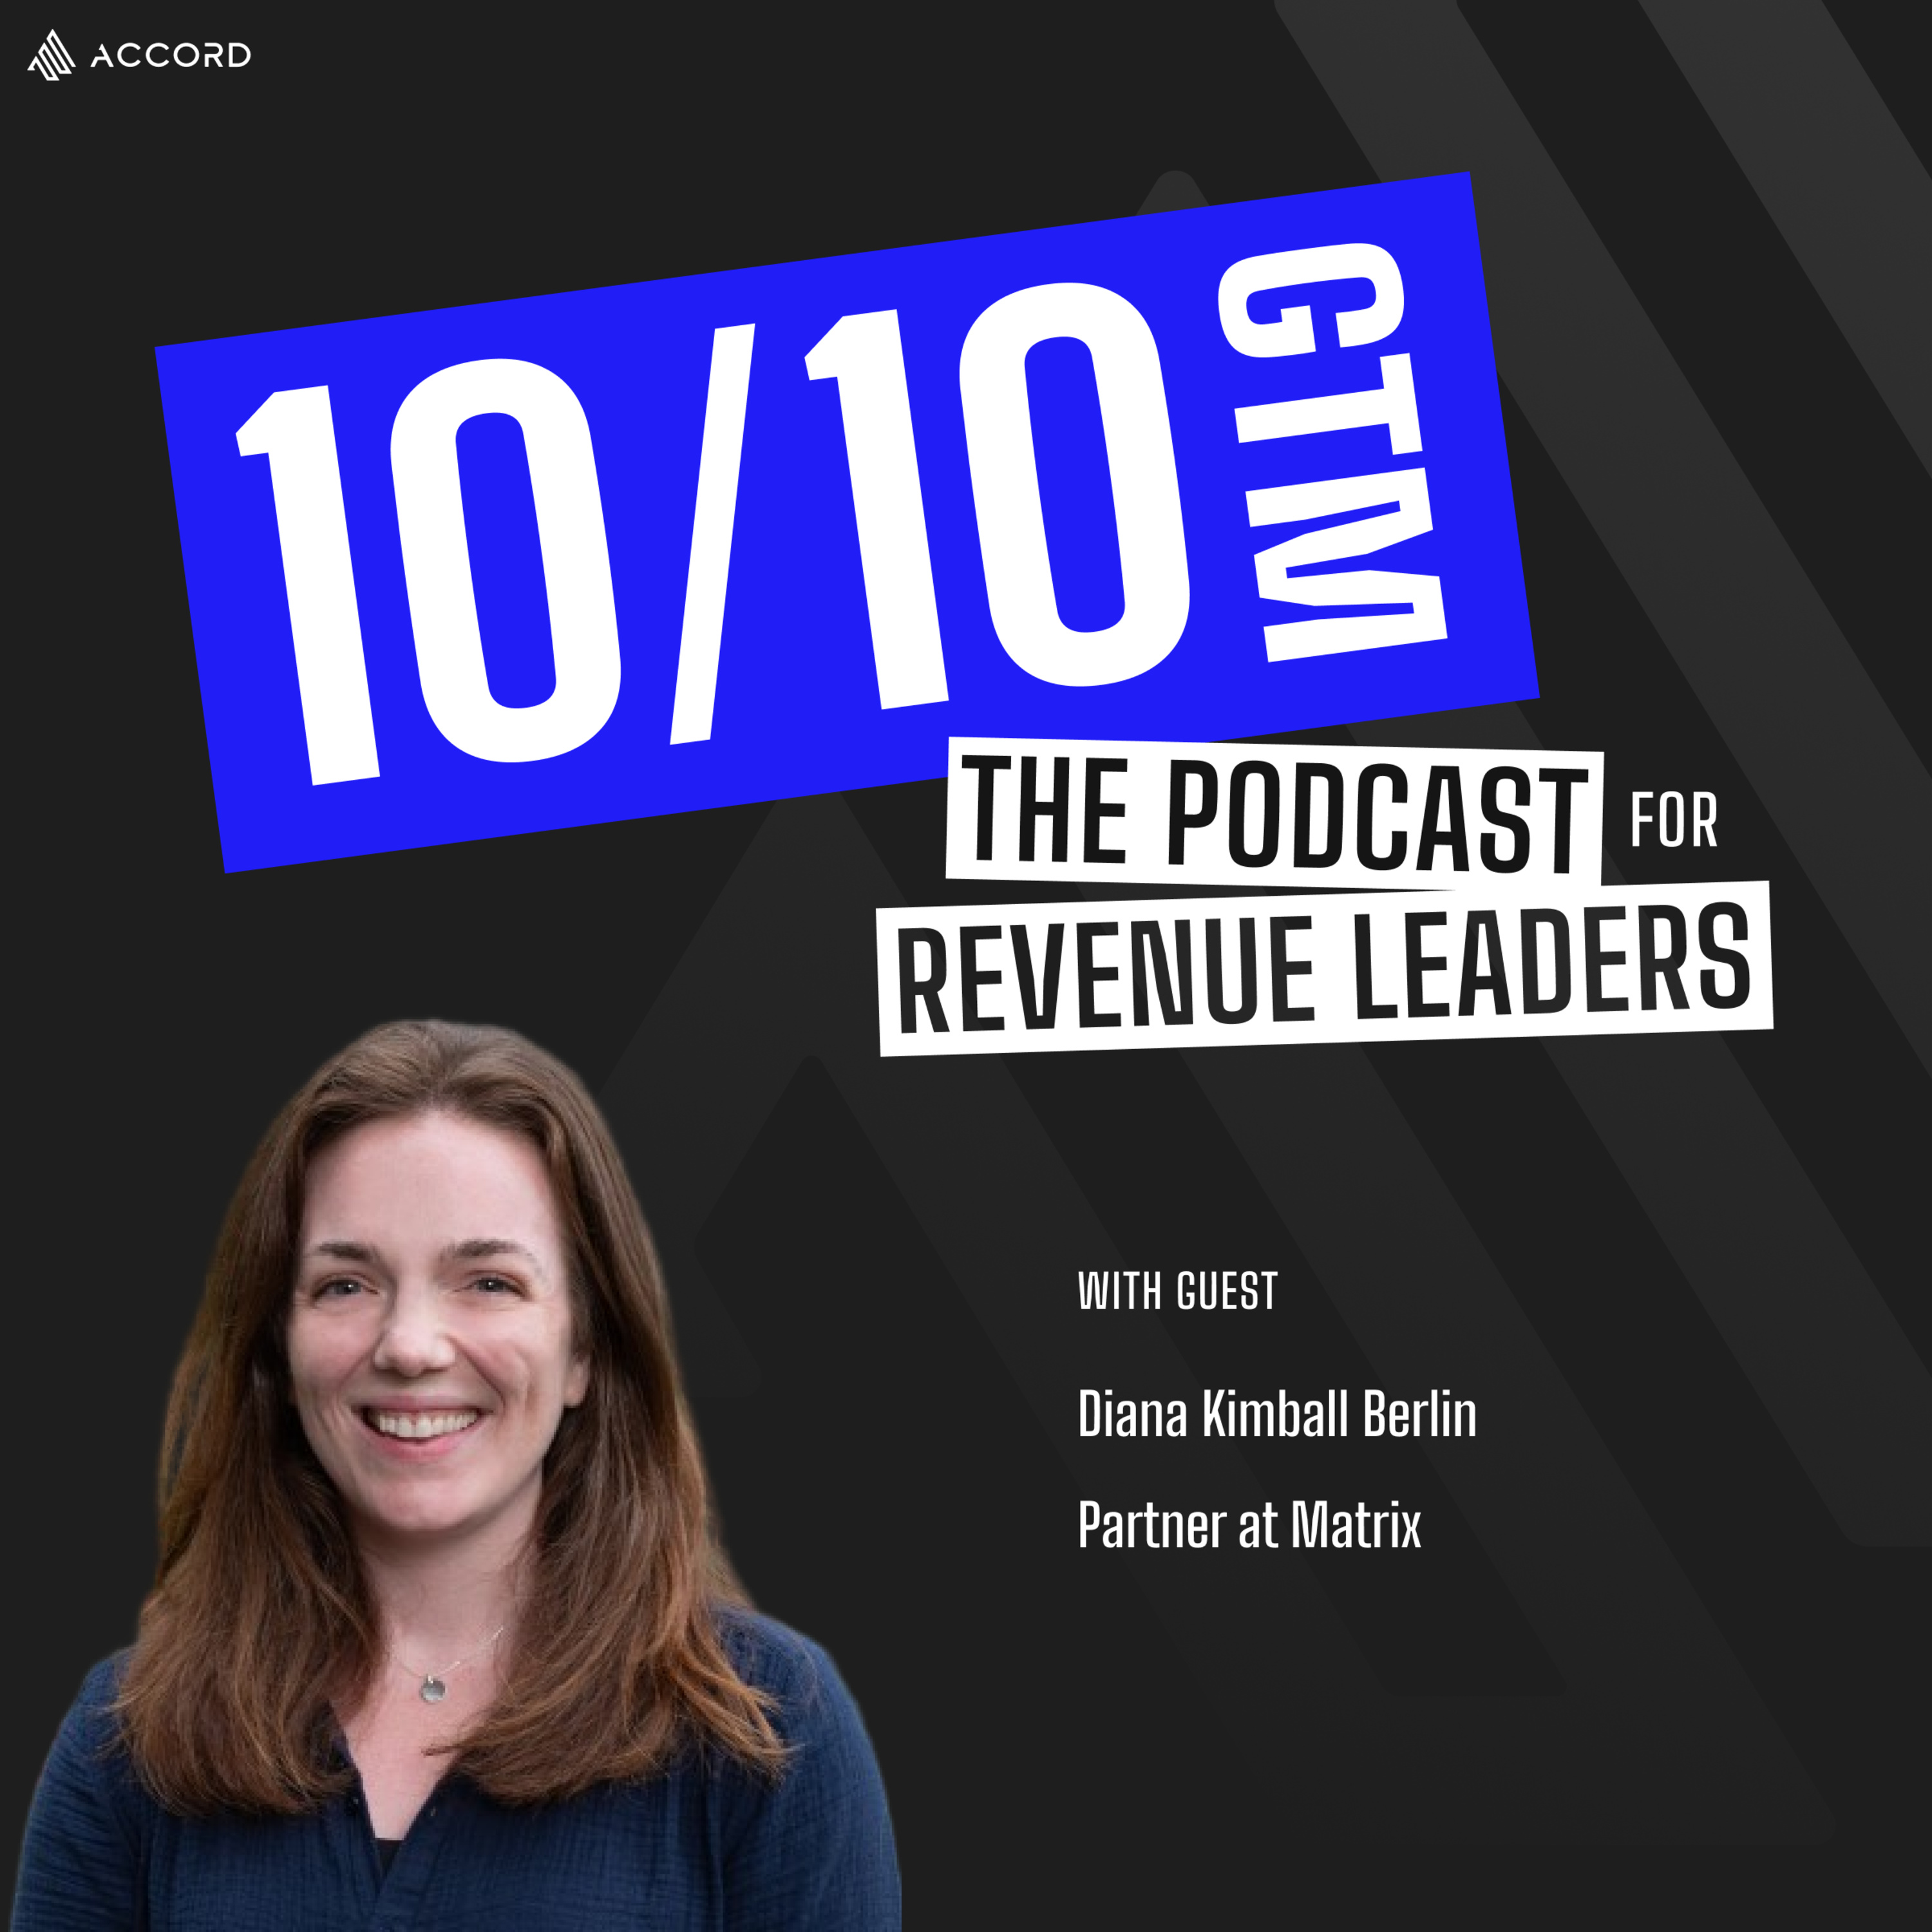This screenshot has width=1932, height=1932.
Task: Click the REVENUE LEADERS headline
Action: coord(1325,967)
